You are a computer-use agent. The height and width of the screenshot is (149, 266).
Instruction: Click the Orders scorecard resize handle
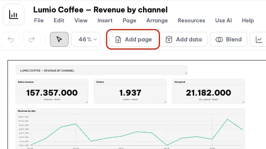coord(165,102)
